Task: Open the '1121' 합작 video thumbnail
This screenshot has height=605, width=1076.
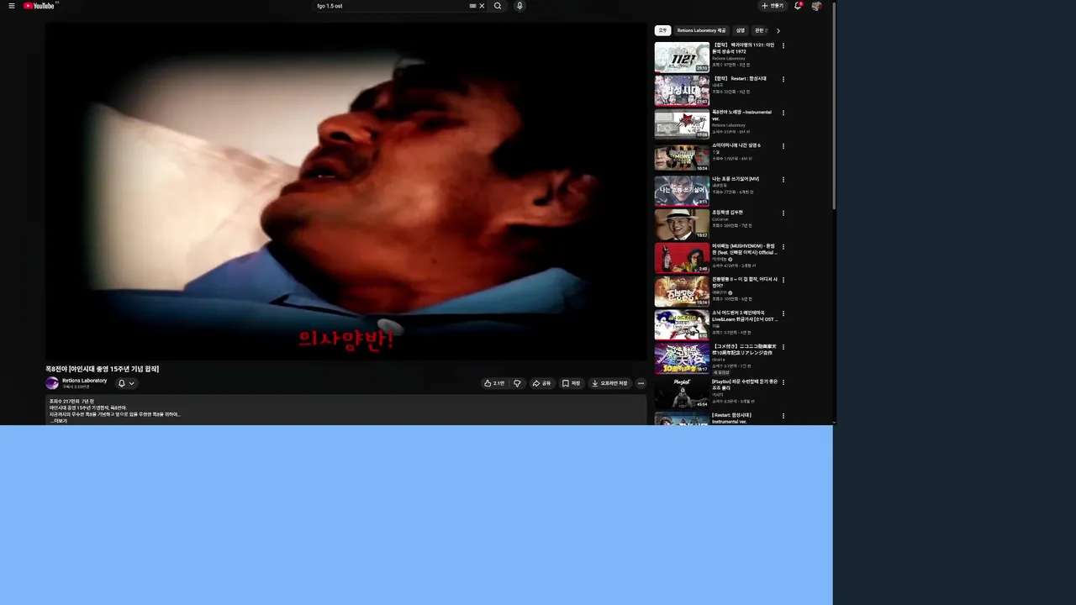Action: tap(682, 57)
